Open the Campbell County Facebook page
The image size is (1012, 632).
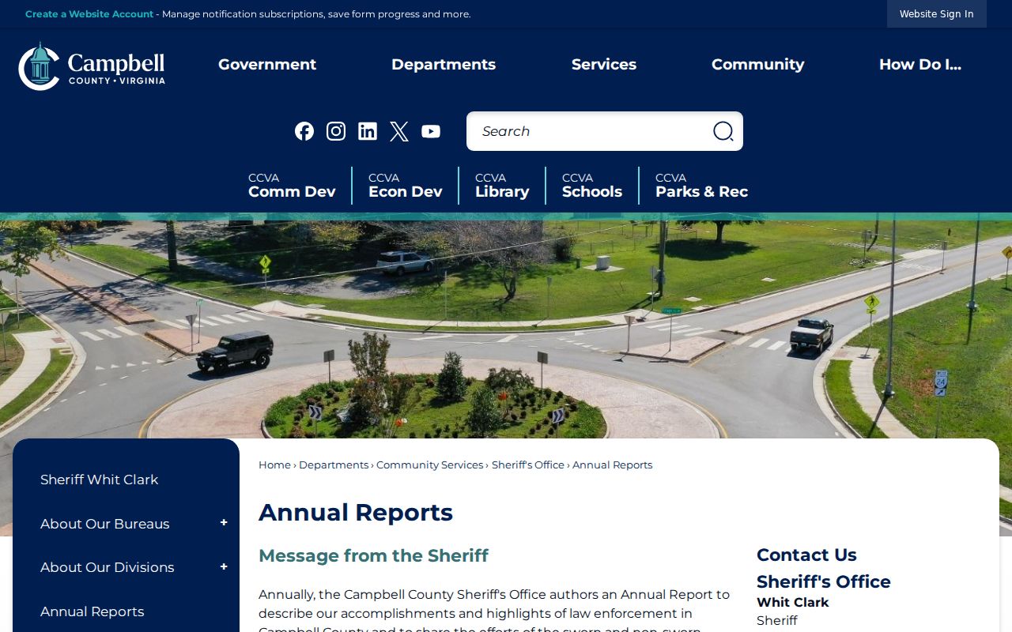304,131
